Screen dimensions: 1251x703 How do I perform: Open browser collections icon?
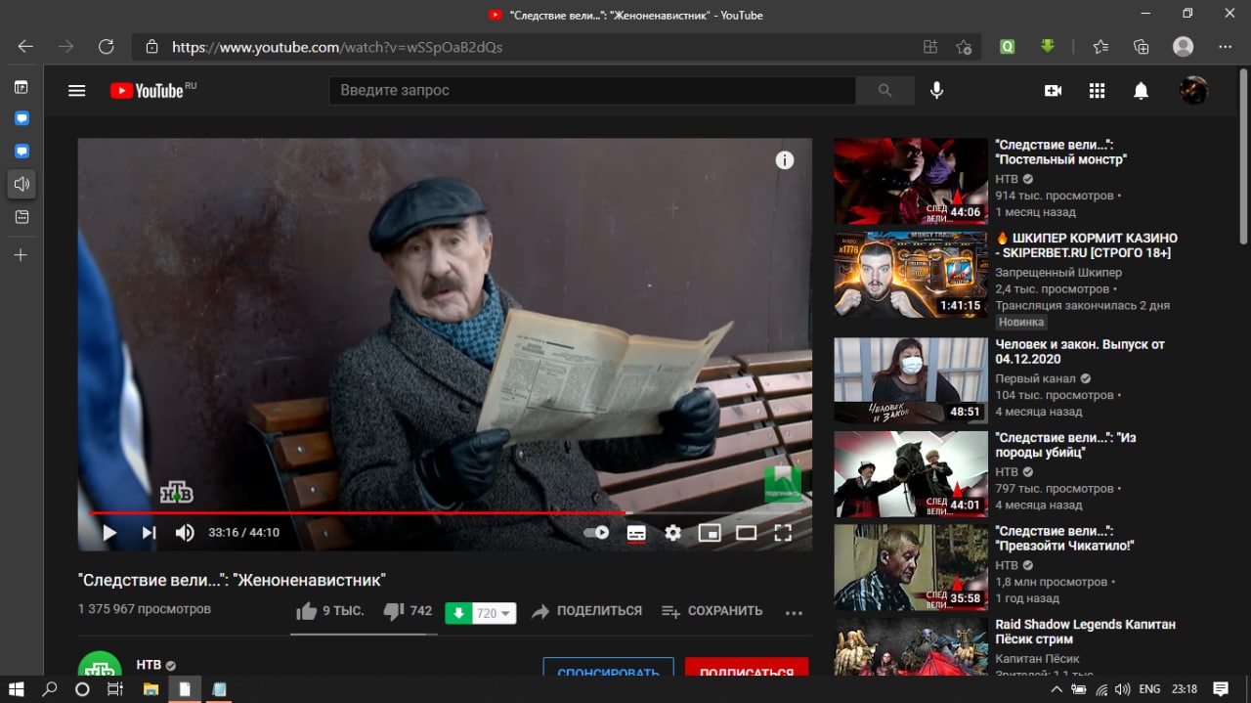tap(1141, 46)
